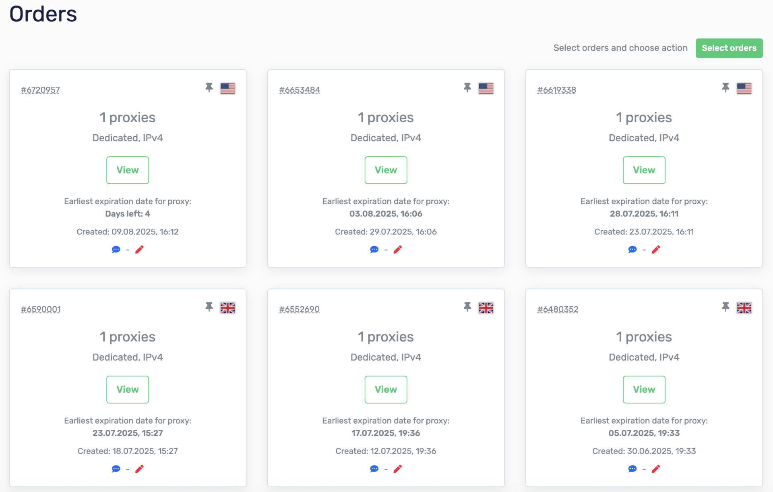
Task: Click the US flag on order #6720957
Action: point(227,88)
